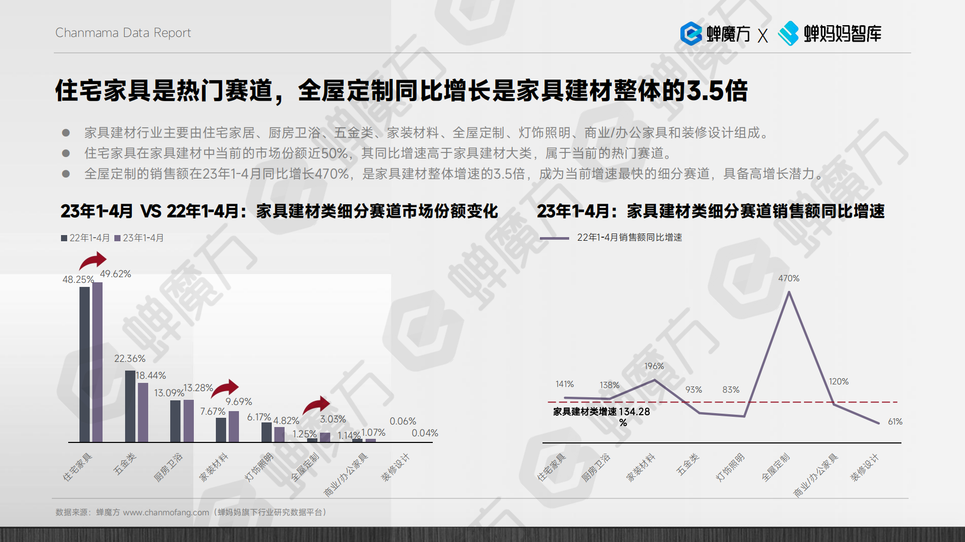Click the legend label 22年1-4月销售额同比增速
This screenshot has width=965, height=542.
tap(630, 238)
